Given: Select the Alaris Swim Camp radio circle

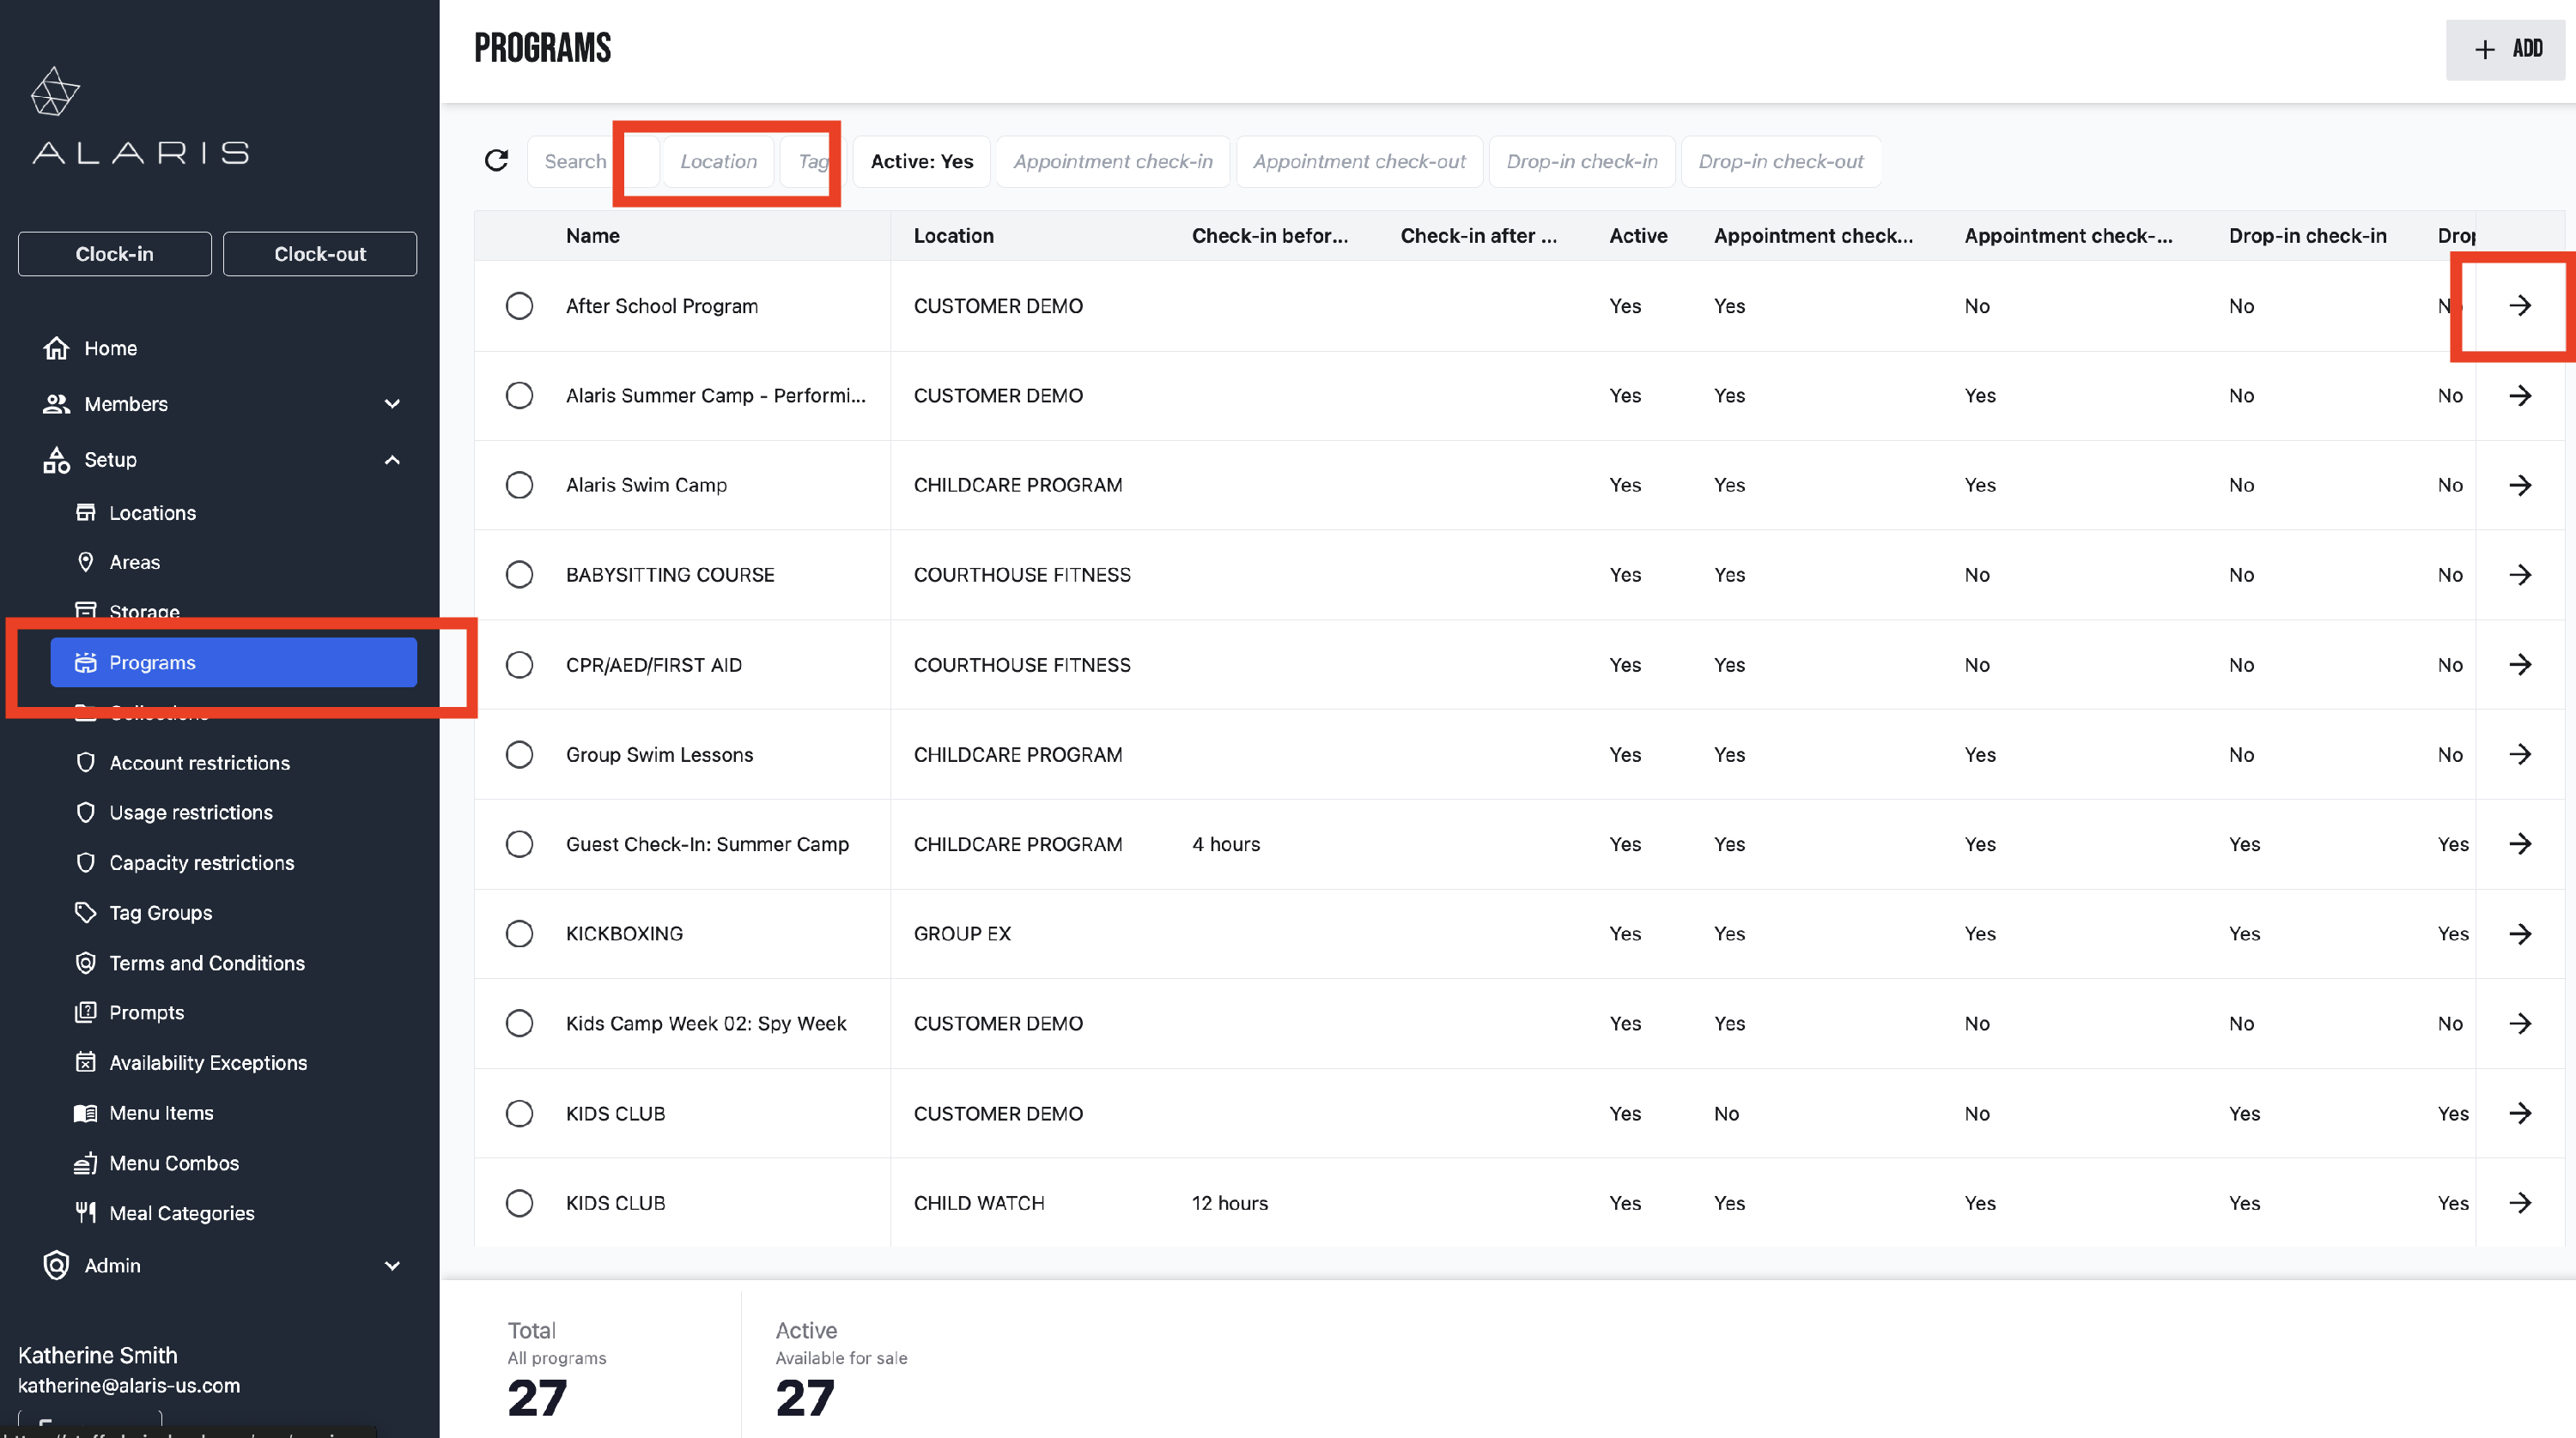Looking at the screenshot, I should [x=519, y=485].
